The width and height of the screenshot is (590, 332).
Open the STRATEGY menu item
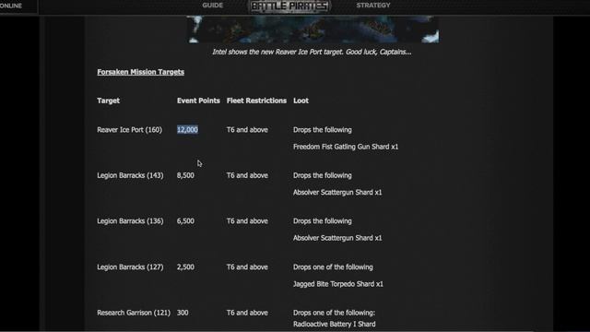[x=373, y=6]
